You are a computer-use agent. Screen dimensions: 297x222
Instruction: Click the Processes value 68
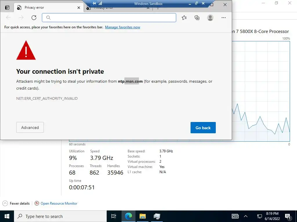[x=72, y=173]
